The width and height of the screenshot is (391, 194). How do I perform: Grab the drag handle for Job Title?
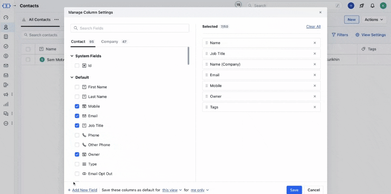[206, 54]
